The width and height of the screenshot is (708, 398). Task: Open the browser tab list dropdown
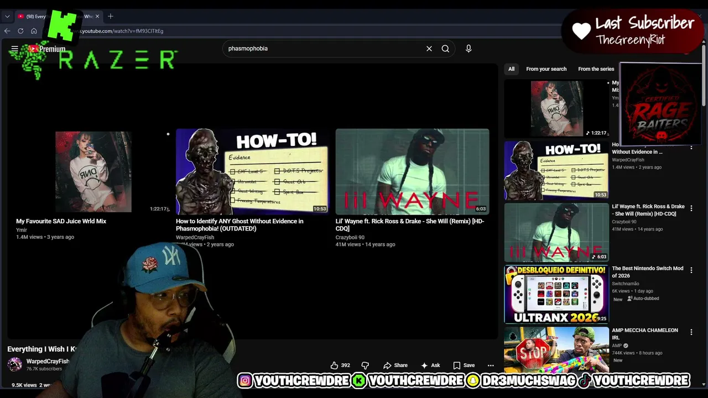[x=7, y=17]
